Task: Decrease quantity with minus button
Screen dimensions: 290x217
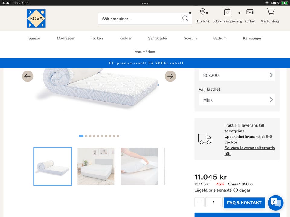Action: [x=199, y=202]
